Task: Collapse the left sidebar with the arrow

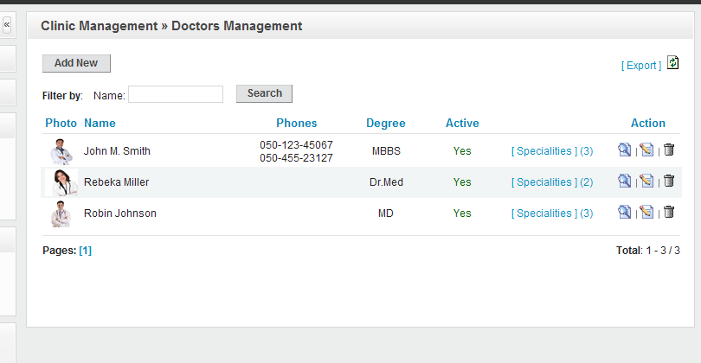Action: point(7,26)
